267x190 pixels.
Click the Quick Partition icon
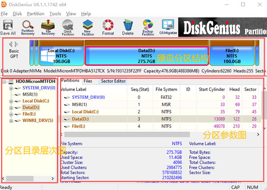coord(68,27)
